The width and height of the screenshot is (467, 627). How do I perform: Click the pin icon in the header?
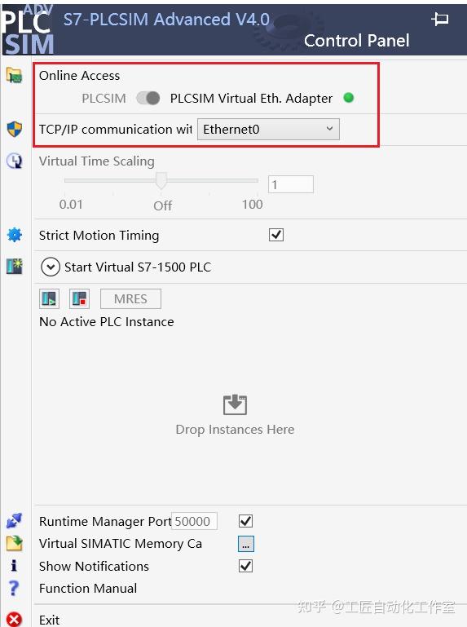(x=440, y=19)
